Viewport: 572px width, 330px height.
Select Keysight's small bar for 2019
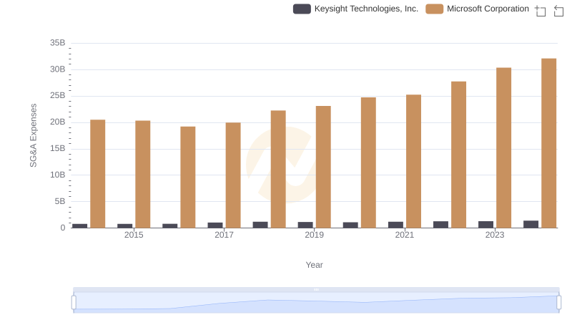pyautogui.click(x=305, y=225)
